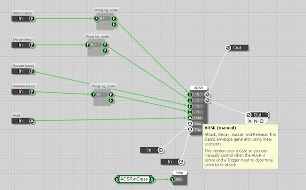The image size is (306, 190).
Task: Click the X option under selected Out
Action: 250,121
